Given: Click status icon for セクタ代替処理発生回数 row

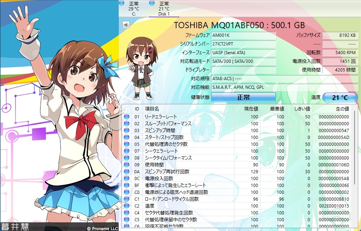Looking at the screenshot, I should (127, 213).
